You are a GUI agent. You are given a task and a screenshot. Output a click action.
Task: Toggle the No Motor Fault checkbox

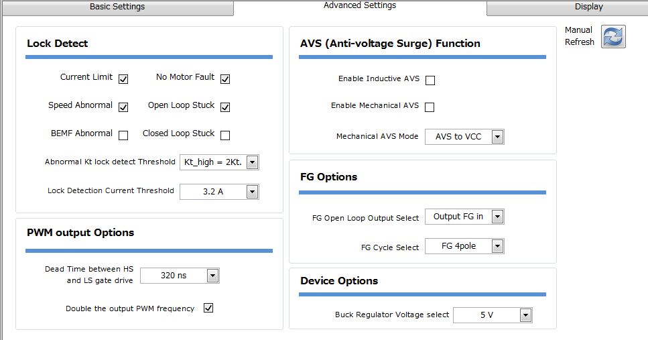(224, 79)
